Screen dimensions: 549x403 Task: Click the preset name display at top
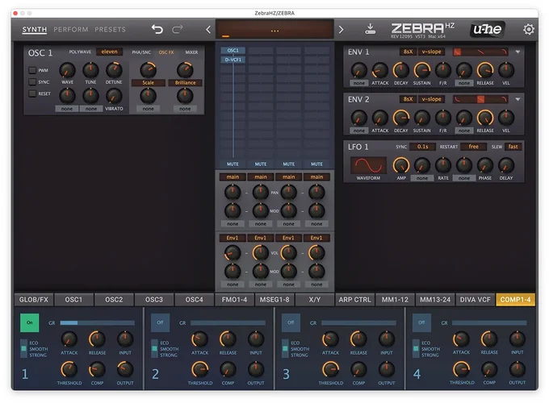coord(274,31)
